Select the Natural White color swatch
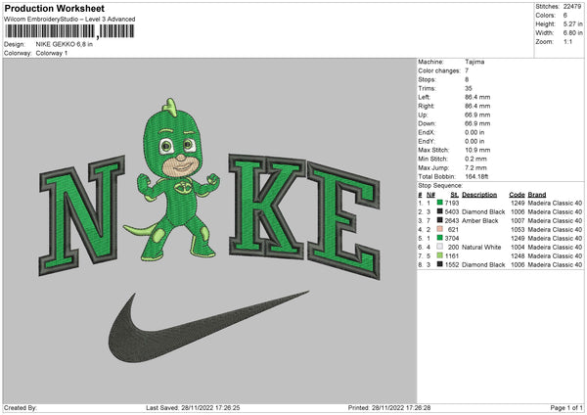This screenshot has width=587, height=415. coord(440,247)
